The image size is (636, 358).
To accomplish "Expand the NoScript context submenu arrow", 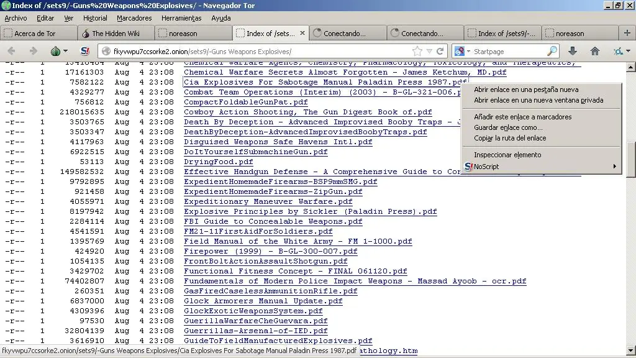I will (x=614, y=167).
